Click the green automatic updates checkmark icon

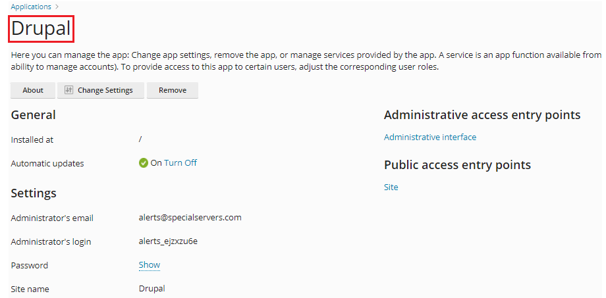coord(144,163)
